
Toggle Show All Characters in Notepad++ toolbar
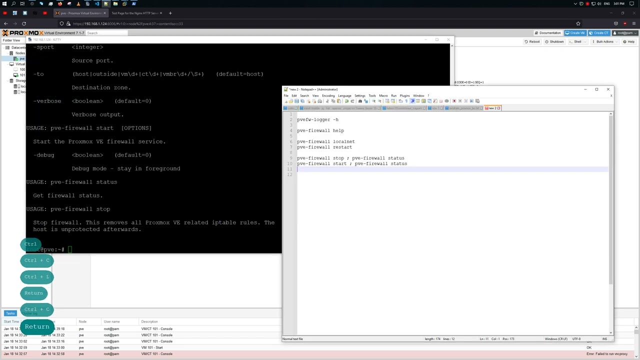(406, 101)
